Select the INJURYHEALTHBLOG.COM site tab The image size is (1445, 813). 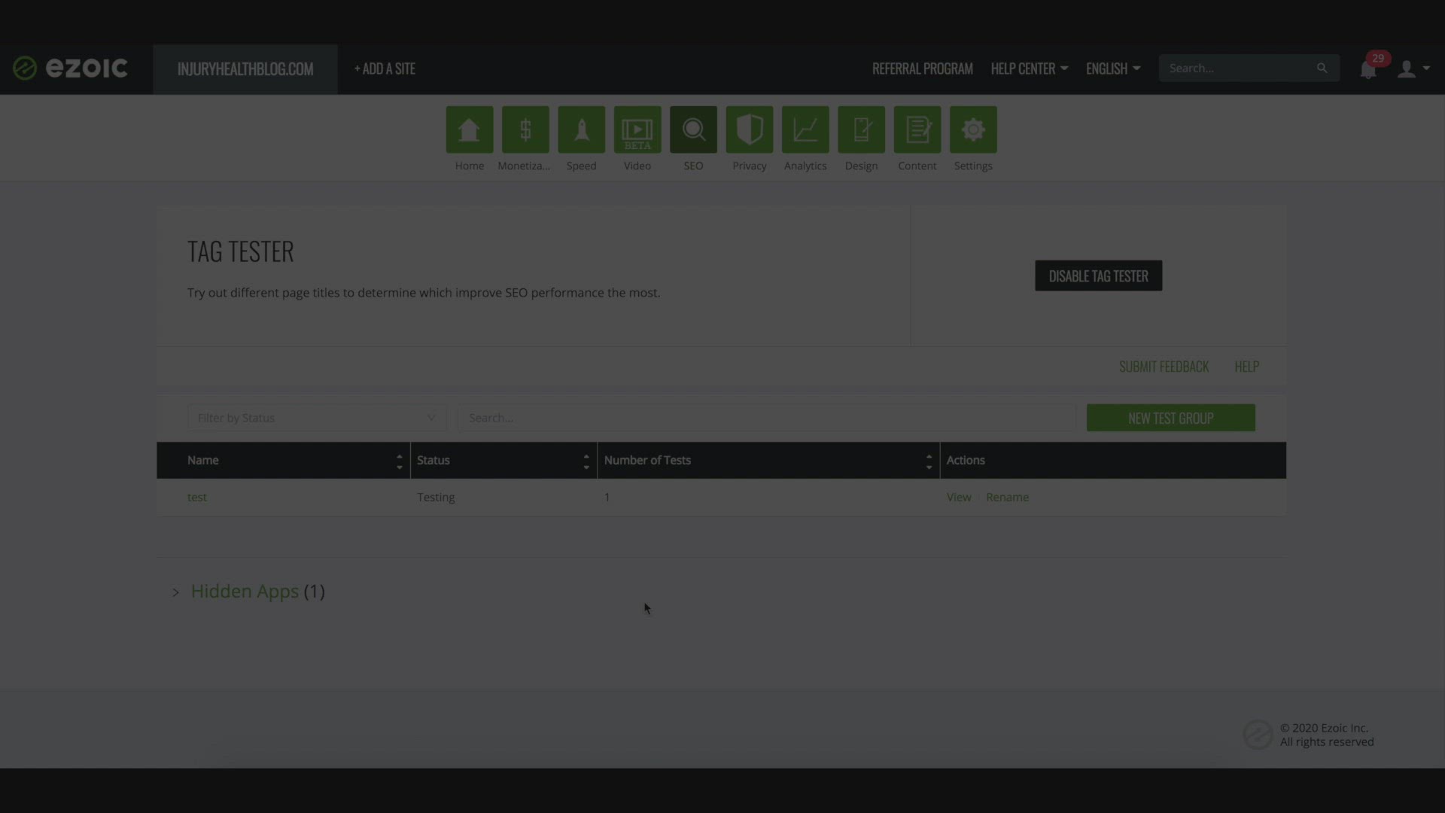[x=245, y=69]
